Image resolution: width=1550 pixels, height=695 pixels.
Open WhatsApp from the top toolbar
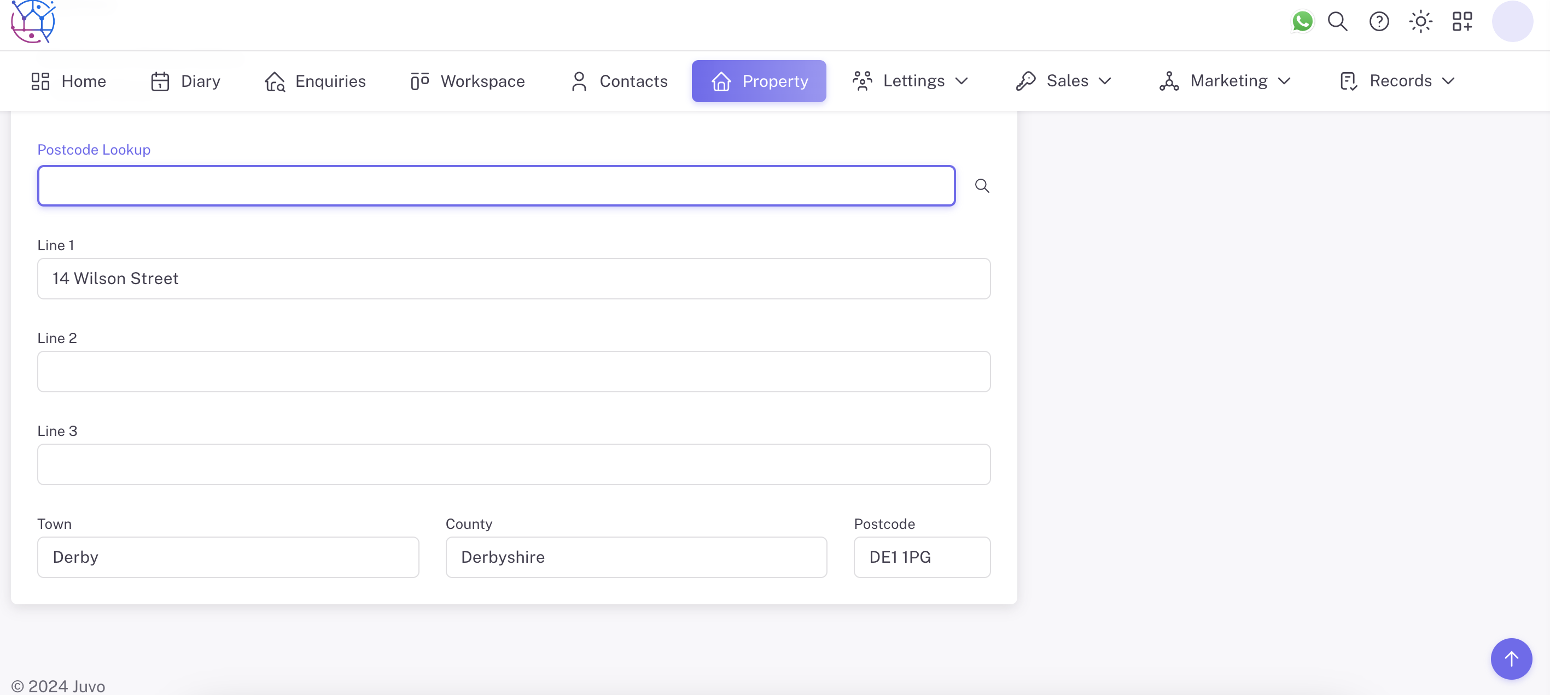(x=1302, y=22)
